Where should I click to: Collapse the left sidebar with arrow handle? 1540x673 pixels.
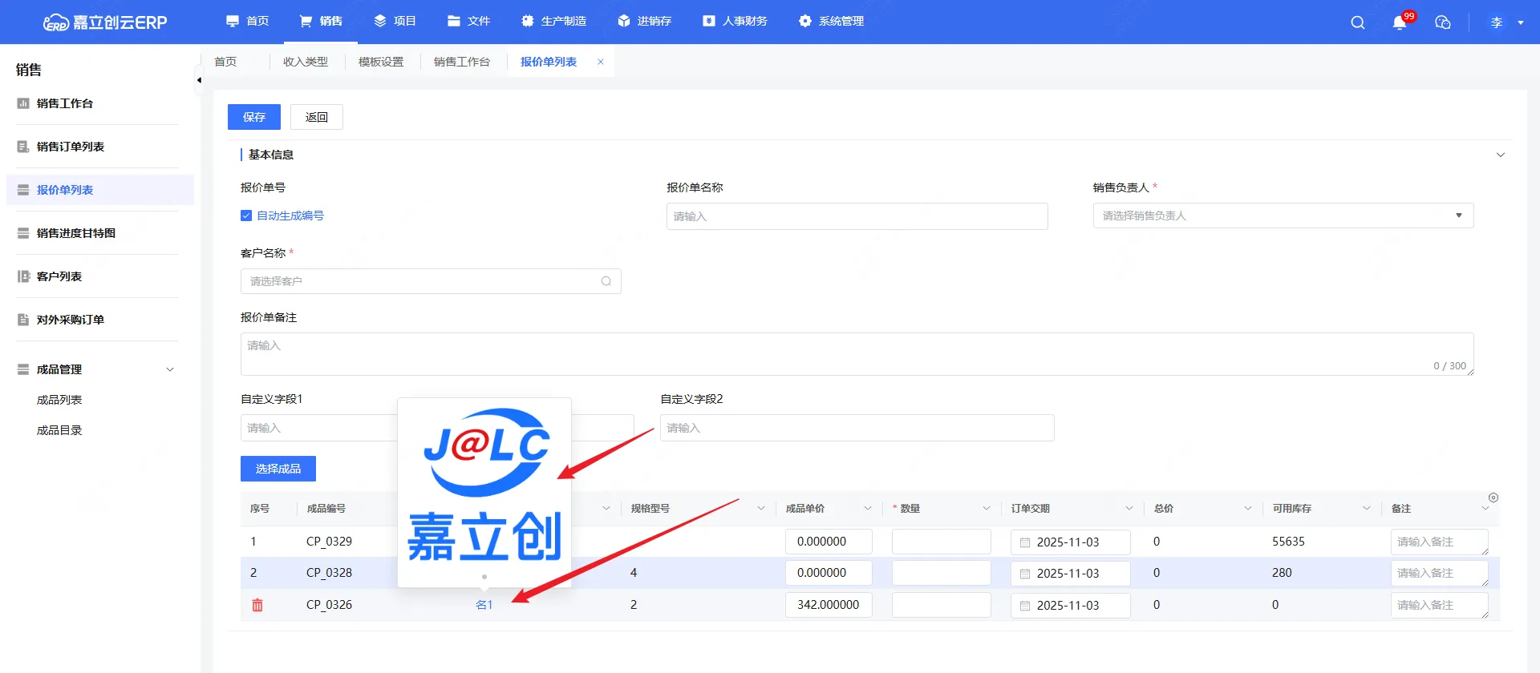(x=198, y=80)
